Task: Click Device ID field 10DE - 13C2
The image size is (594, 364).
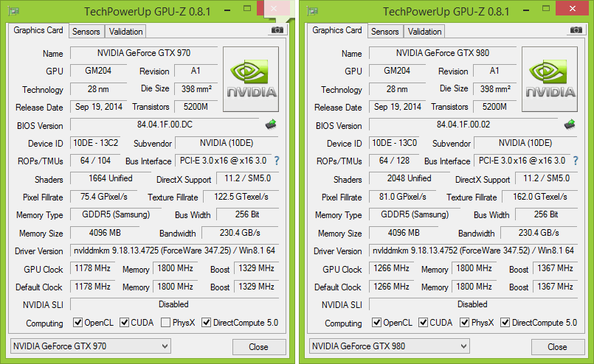Action: coord(95,143)
